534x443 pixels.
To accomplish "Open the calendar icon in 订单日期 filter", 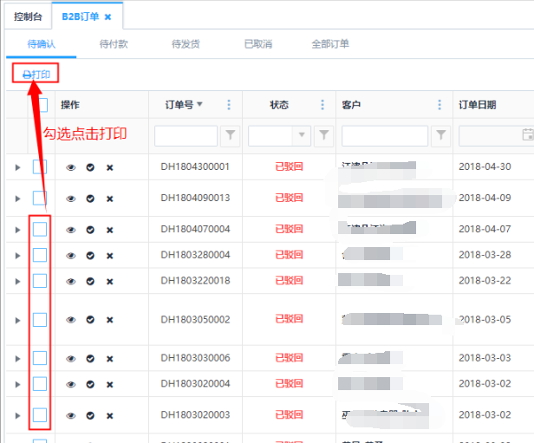I will 527,135.
